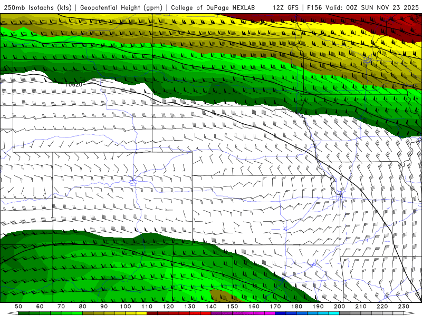Click the '120' value on the color scale
This screenshot has height=316, width=422.
[x=168, y=307]
